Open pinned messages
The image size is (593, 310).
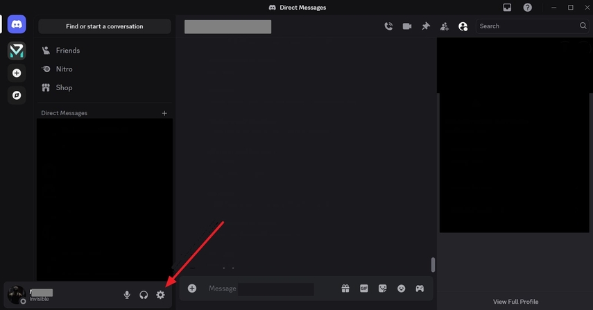[426, 26]
